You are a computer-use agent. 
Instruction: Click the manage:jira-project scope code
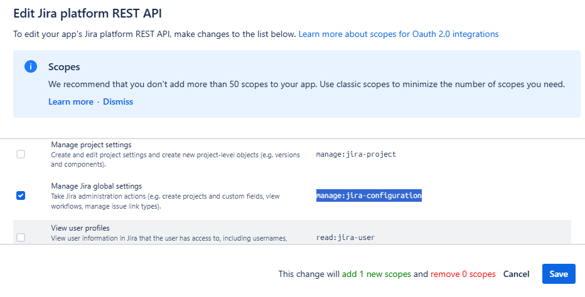pyautogui.click(x=356, y=154)
